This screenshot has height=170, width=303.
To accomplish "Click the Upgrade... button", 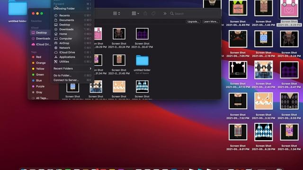I will pyautogui.click(x=193, y=22).
